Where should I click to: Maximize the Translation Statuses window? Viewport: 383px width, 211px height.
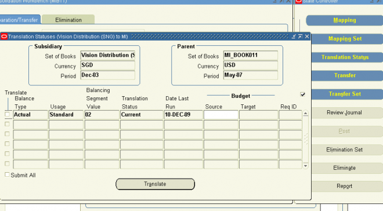(300, 37)
